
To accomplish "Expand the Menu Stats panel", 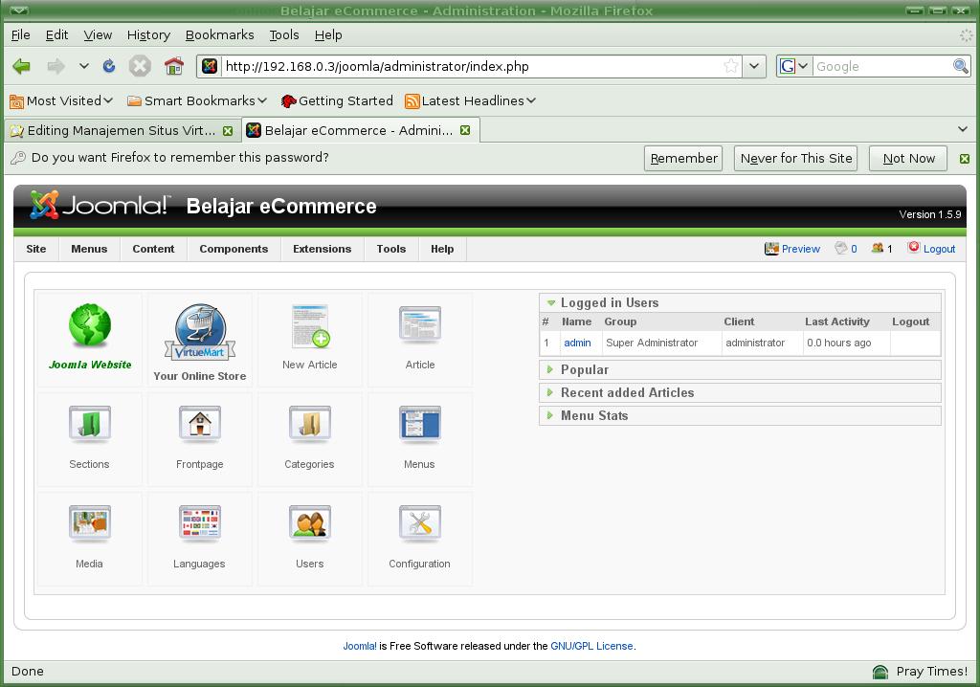I will click(x=594, y=415).
